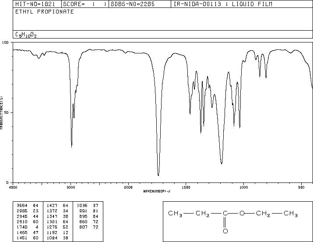Select peak table entry 1036
The height and width of the screenshot is (242, 313).
[82, 206]
